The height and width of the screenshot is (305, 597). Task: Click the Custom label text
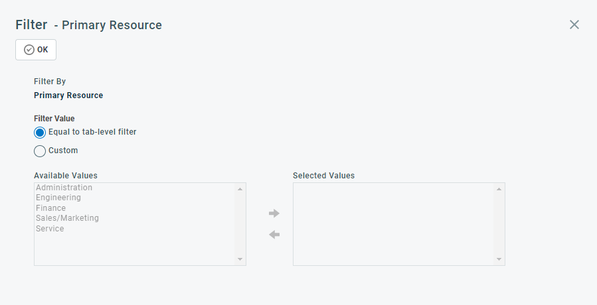pyautogui.click(x=63, y=151)
